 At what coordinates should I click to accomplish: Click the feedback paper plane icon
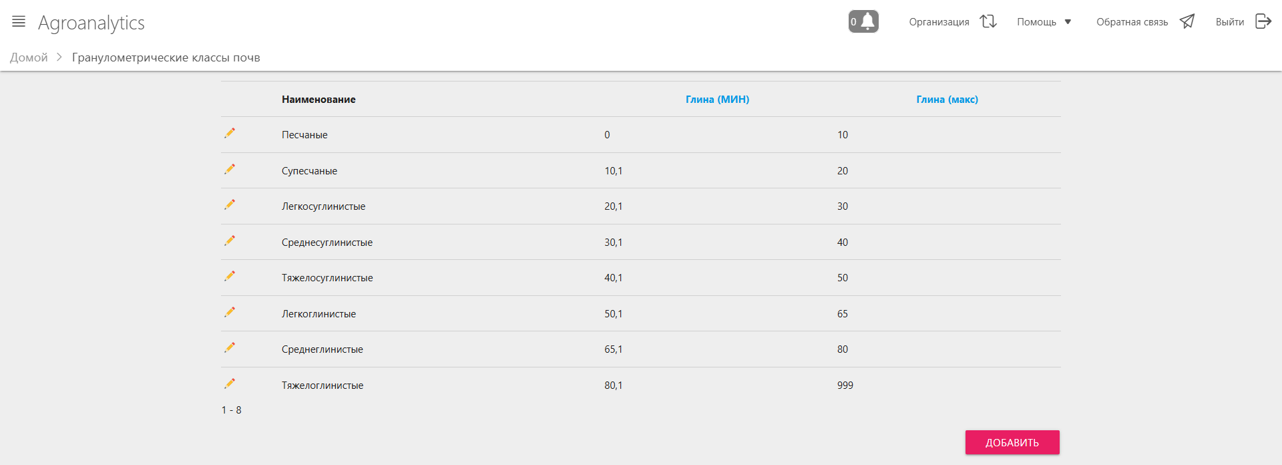click(x=1187, y=21)
